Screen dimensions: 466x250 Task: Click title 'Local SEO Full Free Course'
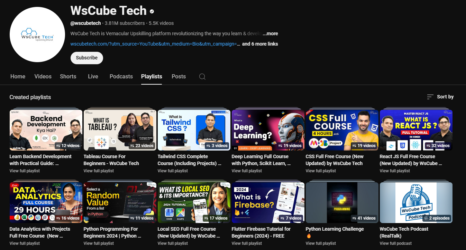click(x=189, y=232)
